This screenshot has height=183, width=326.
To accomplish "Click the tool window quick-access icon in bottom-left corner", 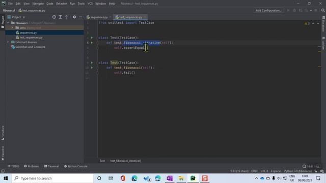I will pyautogui.click(x=3, y=171).
